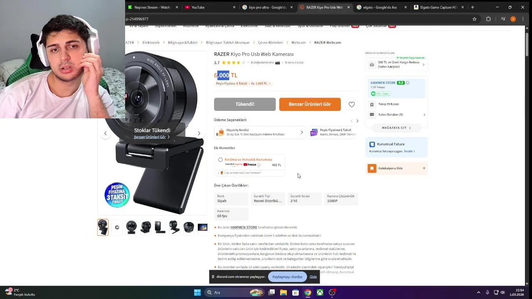Open Xbox app in the taskbar
The height and width of the screenshot is (299, 532).
pos(320,292)
